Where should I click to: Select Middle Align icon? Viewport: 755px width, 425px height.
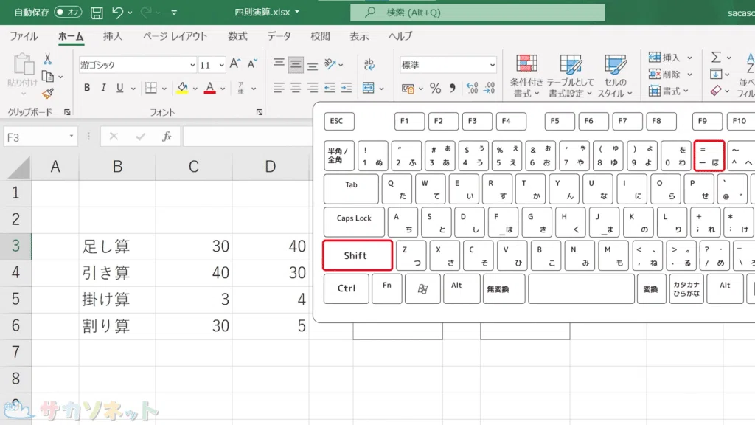[296, 64]
